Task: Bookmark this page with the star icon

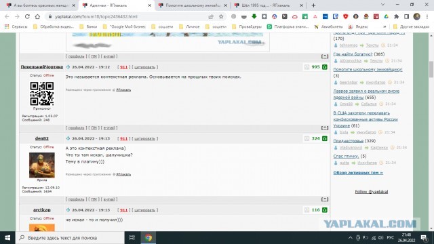Action: click(x=221, y=16)
